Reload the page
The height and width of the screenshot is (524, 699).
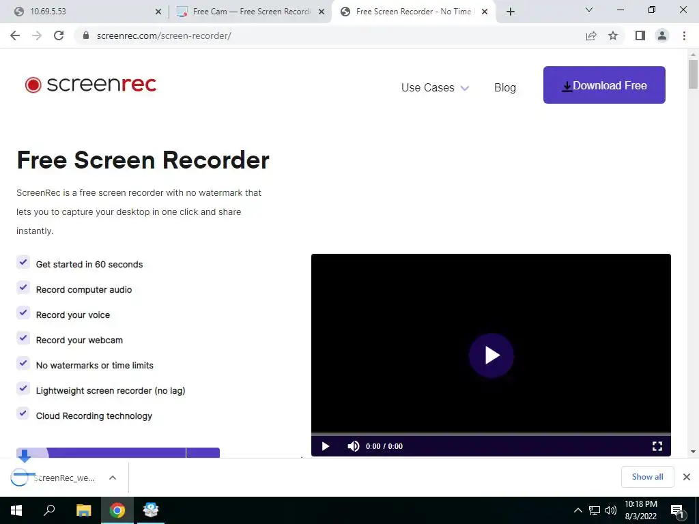59,35
